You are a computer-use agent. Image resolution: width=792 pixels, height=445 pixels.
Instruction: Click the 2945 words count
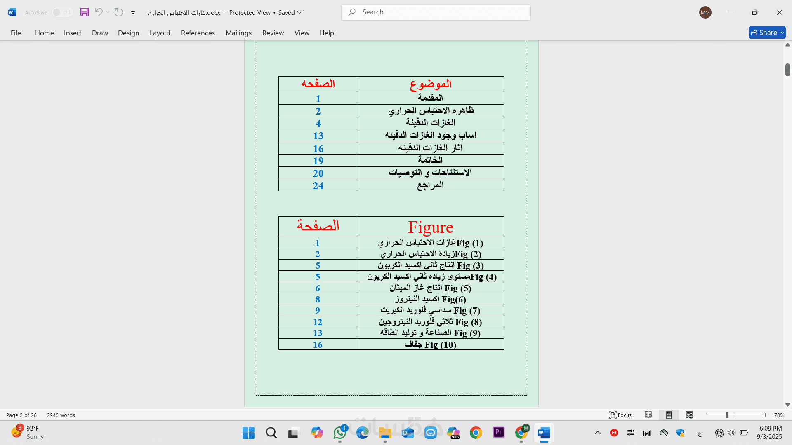click(x=61, y=415)
